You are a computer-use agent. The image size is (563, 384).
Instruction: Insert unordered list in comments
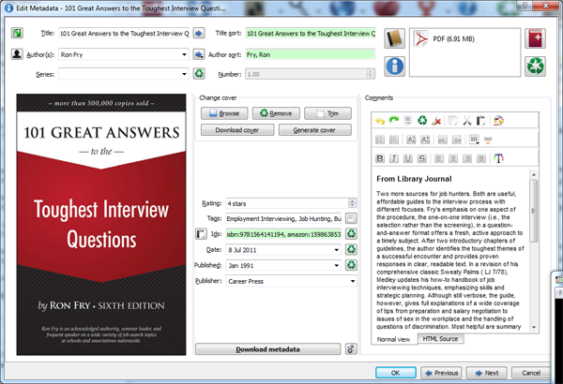(x=394, y=140)
